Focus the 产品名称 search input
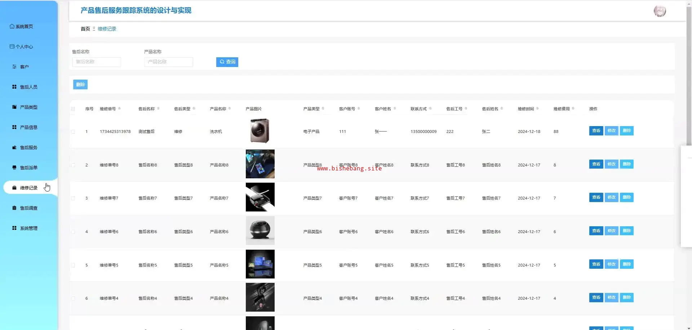The width and height of the screenshot is (692, 330). coord(169,62)
